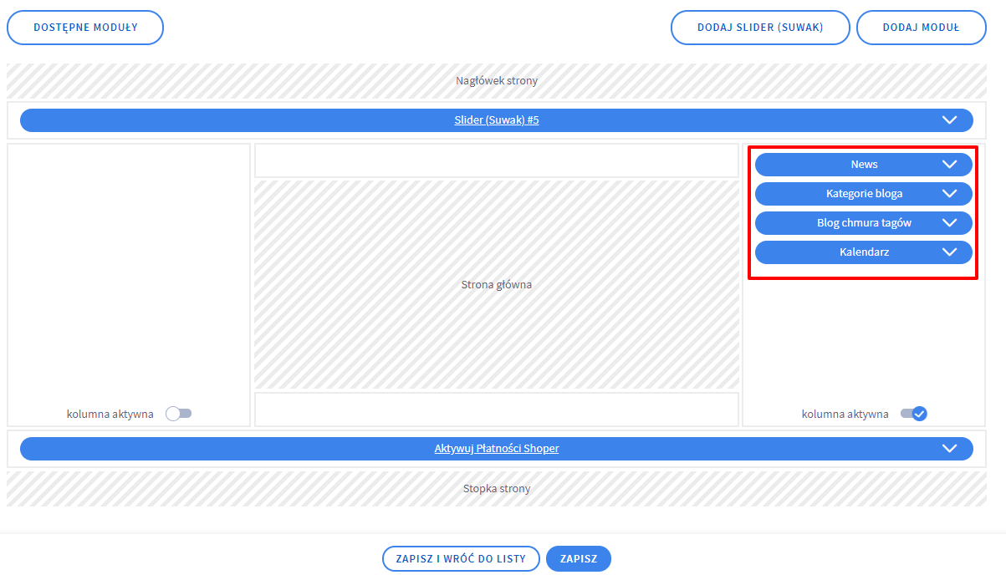Open the Dostępne moduły list
Screen dimensions: 1006x575
coord(85,28)
